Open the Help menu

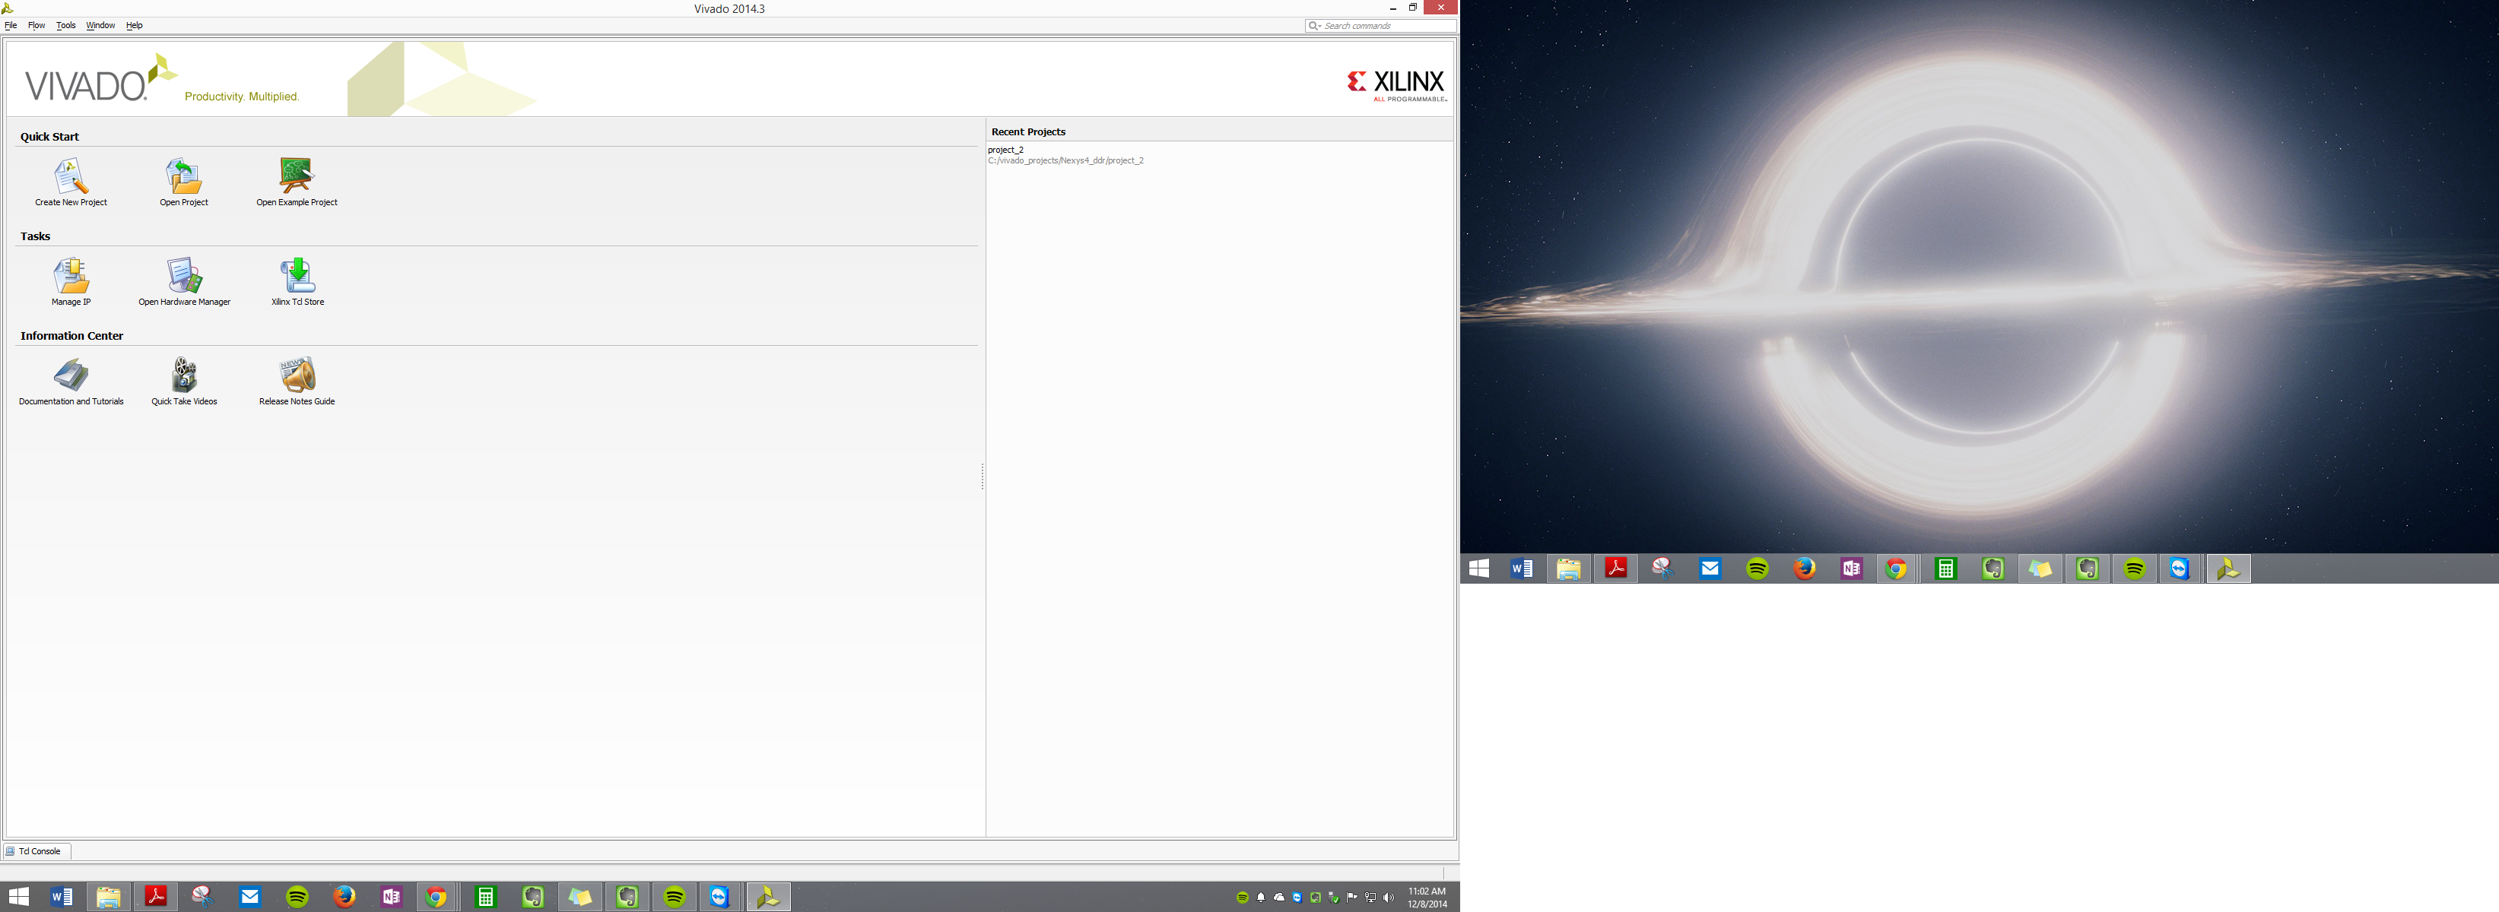(134, 25)
